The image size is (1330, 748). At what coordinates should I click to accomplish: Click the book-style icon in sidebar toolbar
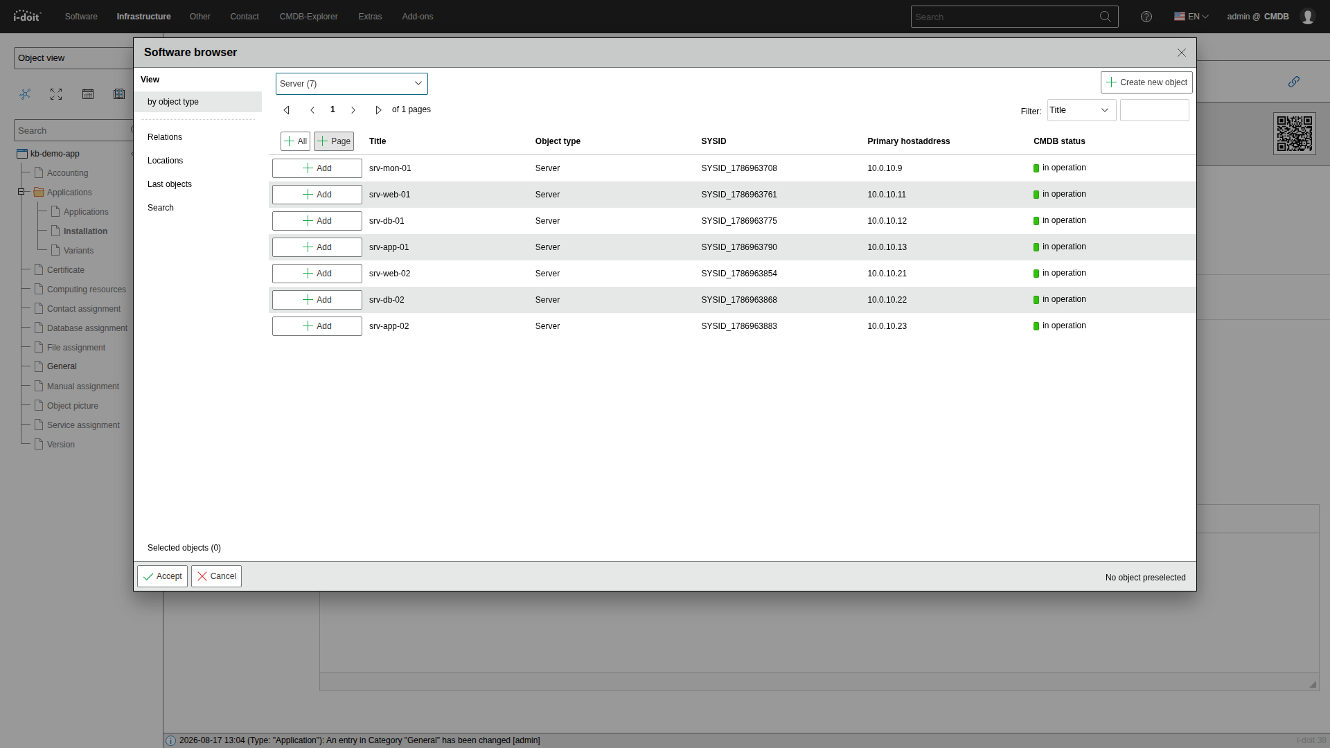click(119, 94)
